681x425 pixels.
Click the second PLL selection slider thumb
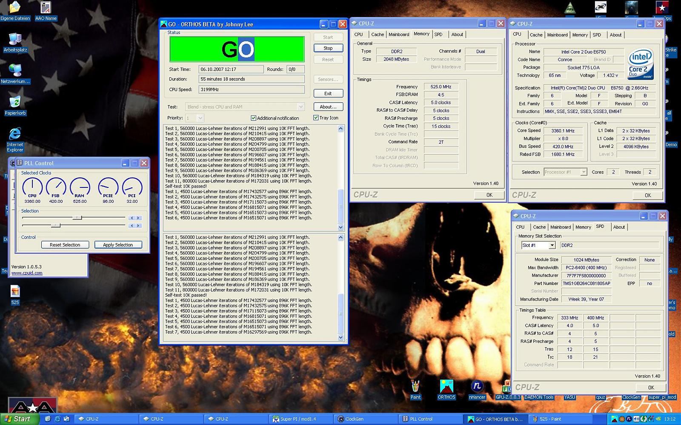[56, 225]
